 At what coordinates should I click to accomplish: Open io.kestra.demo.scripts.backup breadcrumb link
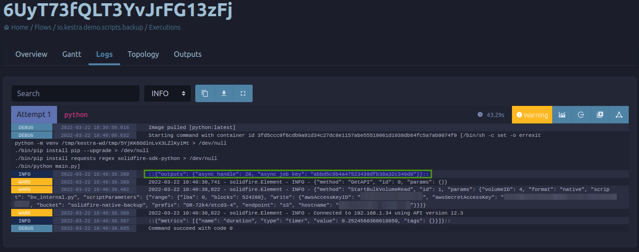coord(100,27)
